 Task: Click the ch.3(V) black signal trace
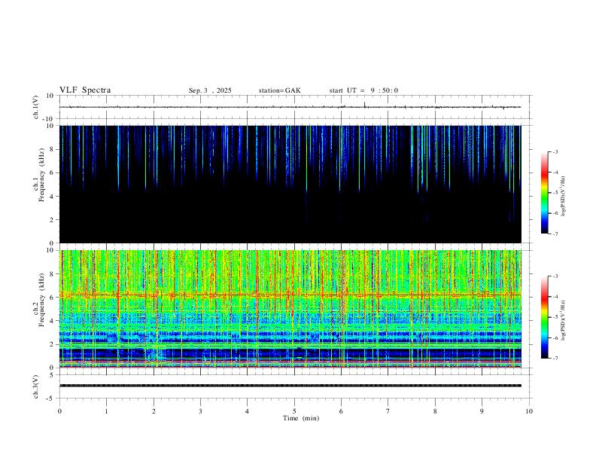click(290, 386)
